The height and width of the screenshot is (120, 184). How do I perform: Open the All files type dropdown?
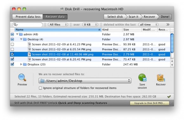pos(58,25)
